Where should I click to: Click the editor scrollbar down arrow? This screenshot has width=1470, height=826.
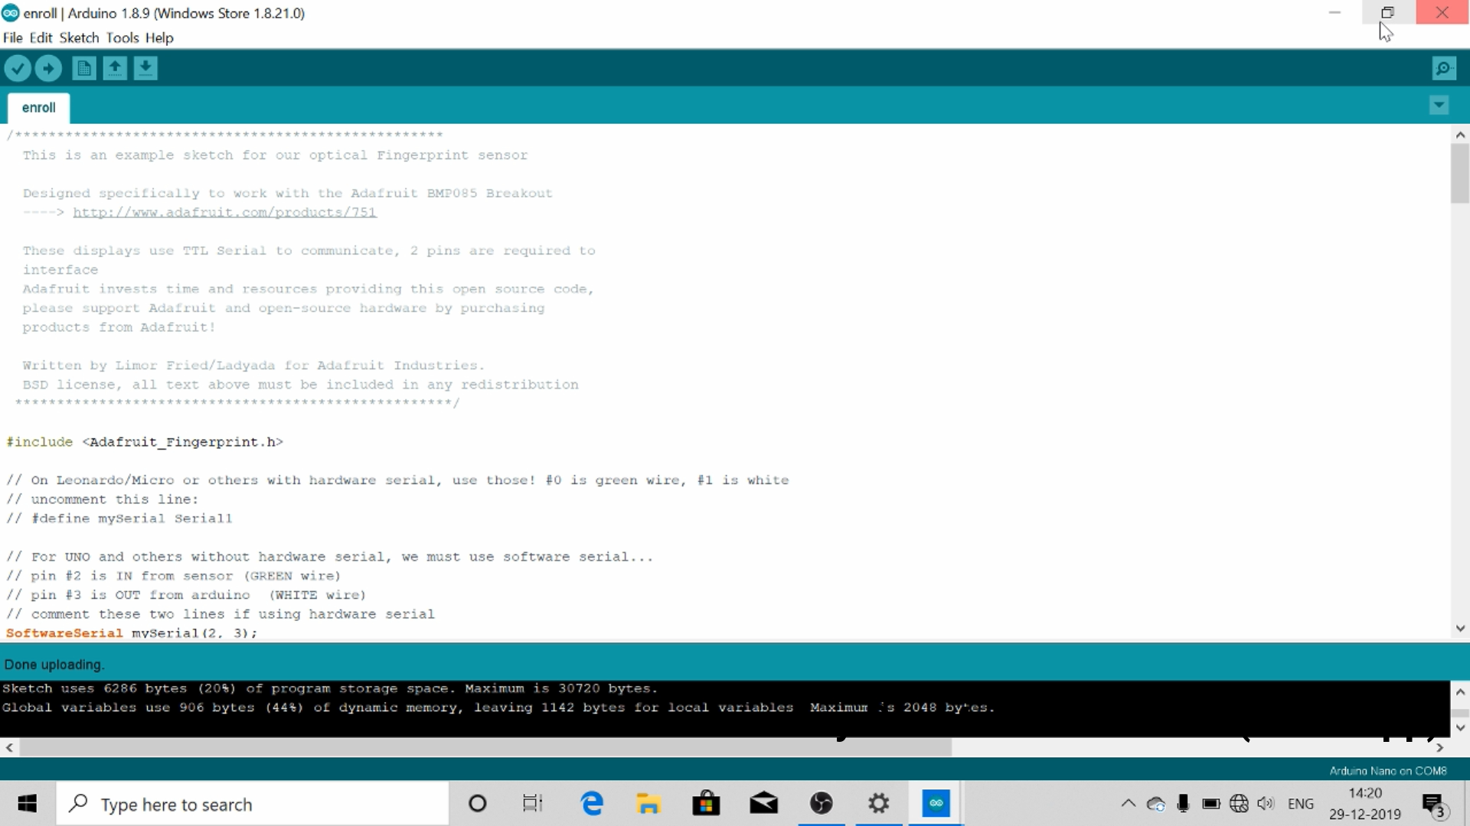(x=1460, y=629)
